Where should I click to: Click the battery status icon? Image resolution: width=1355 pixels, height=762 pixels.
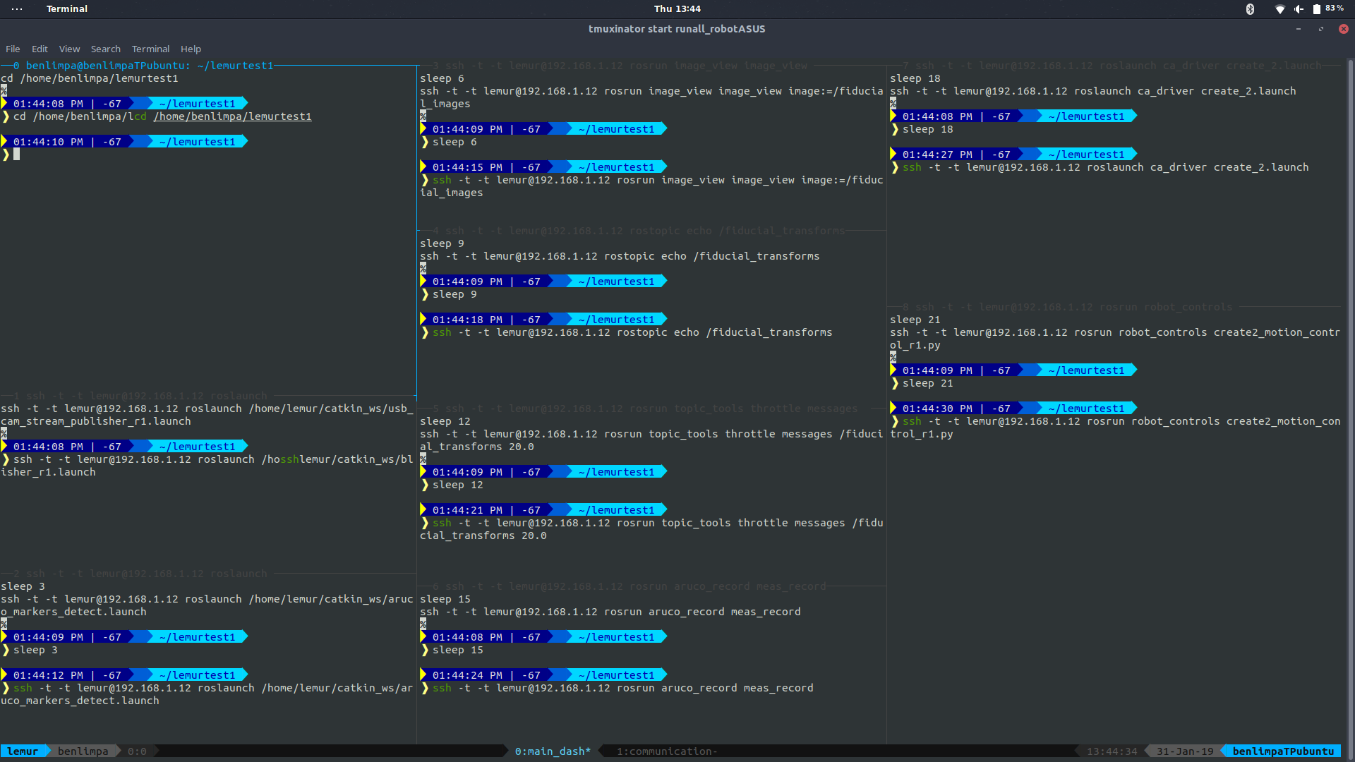coord(1317,9)
